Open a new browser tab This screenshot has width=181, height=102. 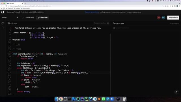coord(25,3)
